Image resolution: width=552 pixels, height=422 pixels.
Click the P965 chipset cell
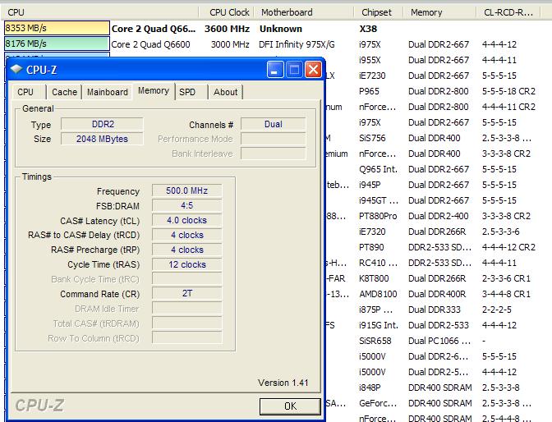click(369, 91)
